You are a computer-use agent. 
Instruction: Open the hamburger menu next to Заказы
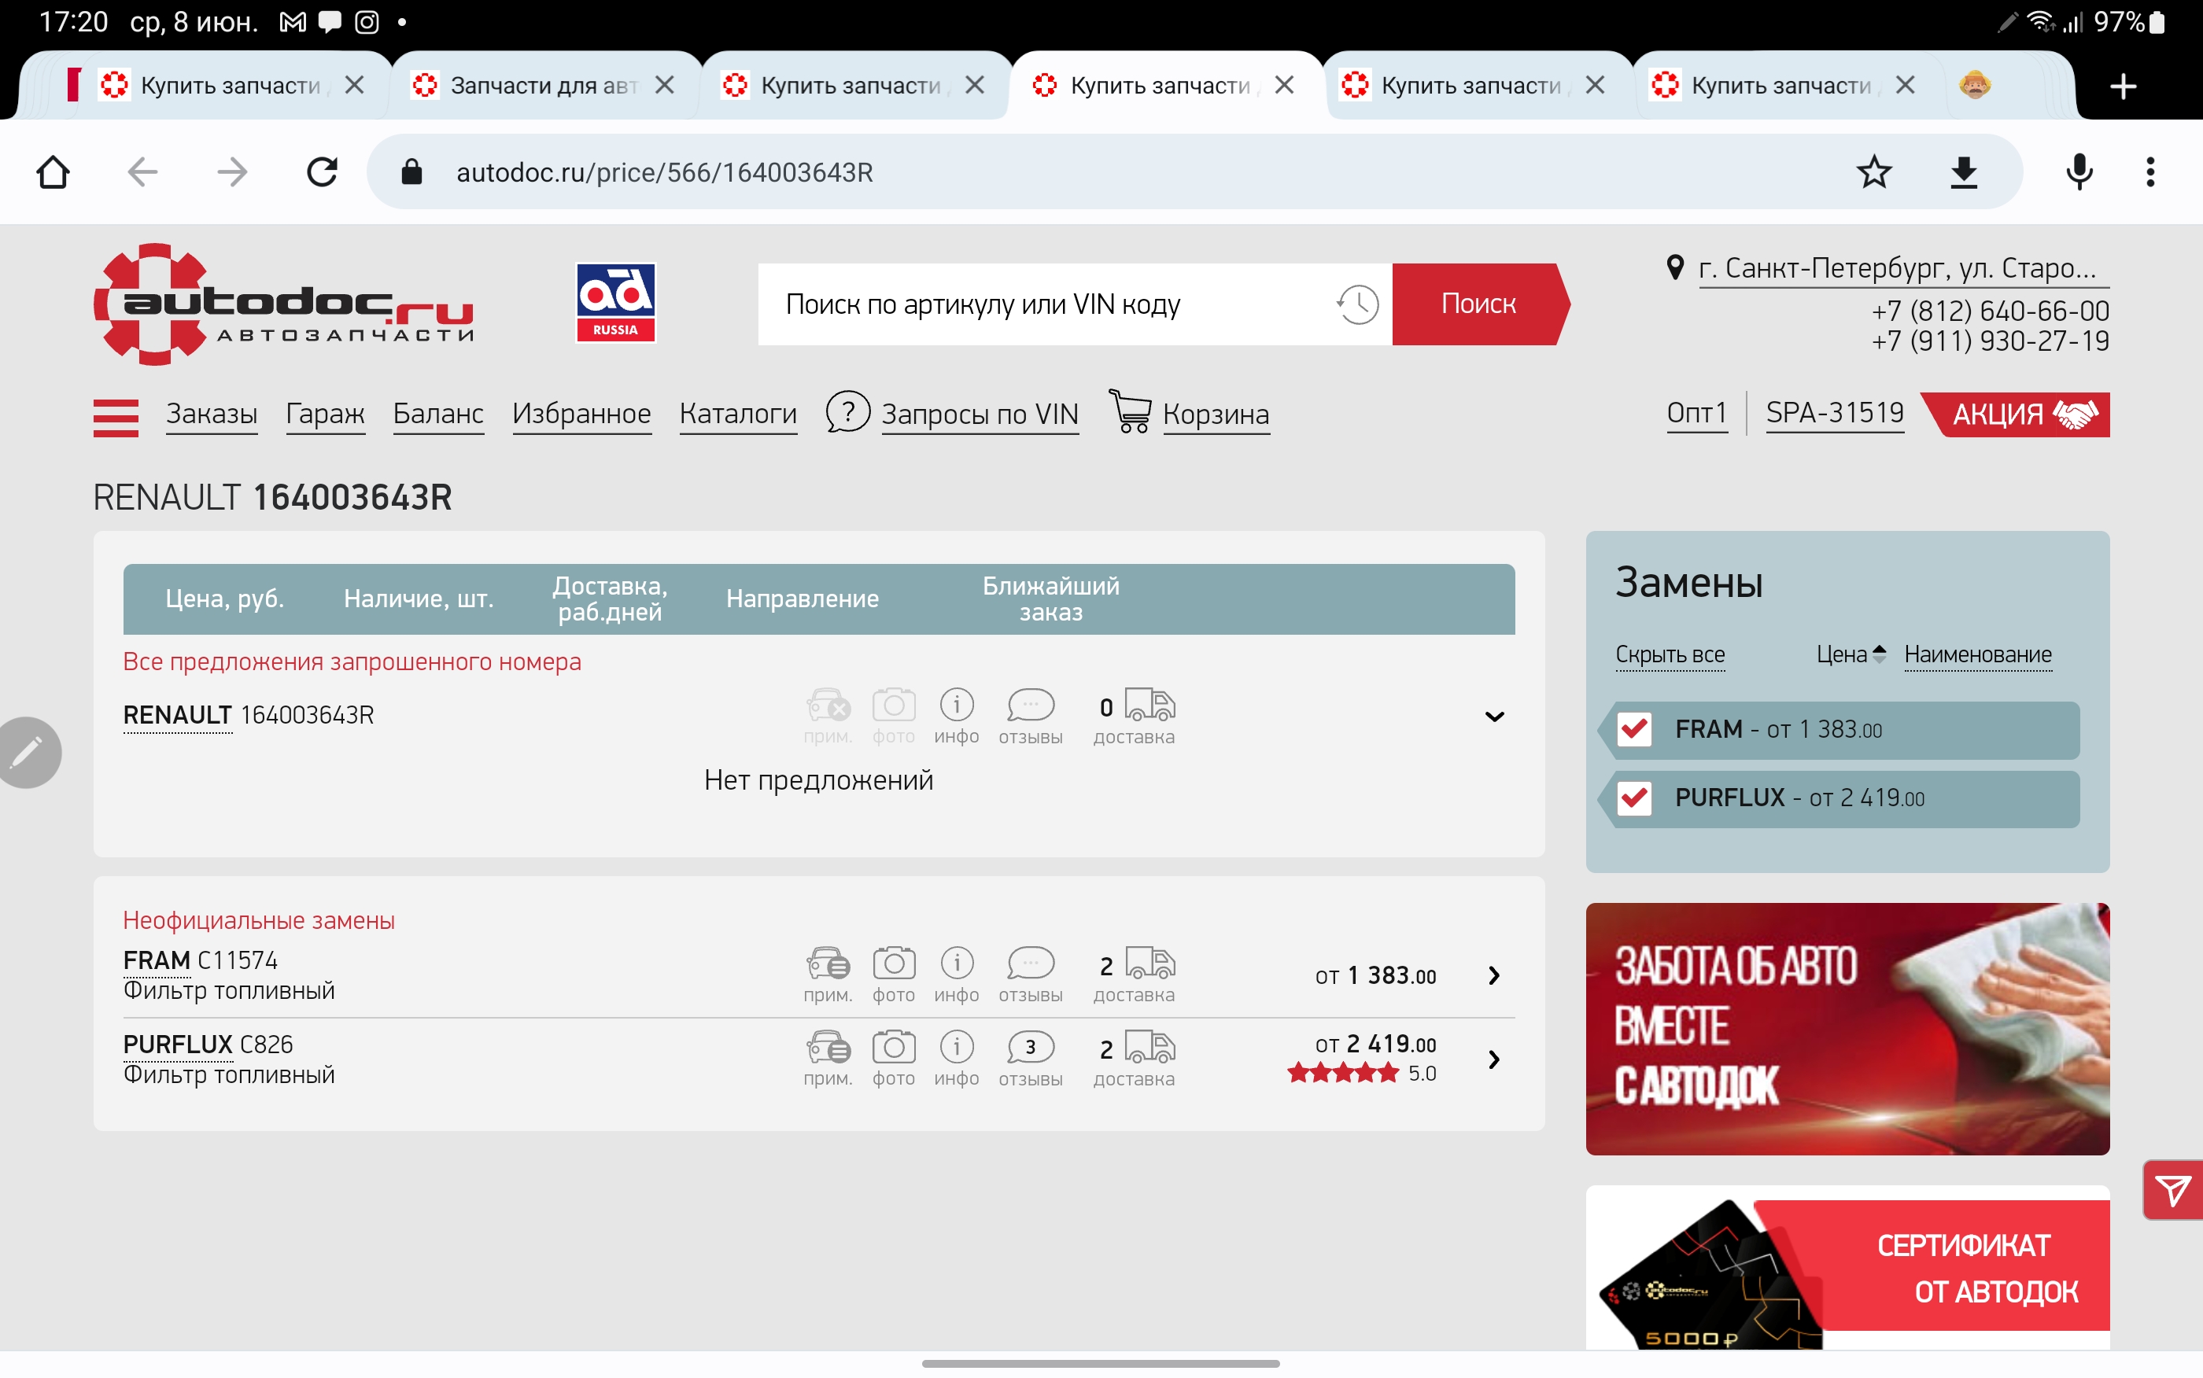(116, 418)
